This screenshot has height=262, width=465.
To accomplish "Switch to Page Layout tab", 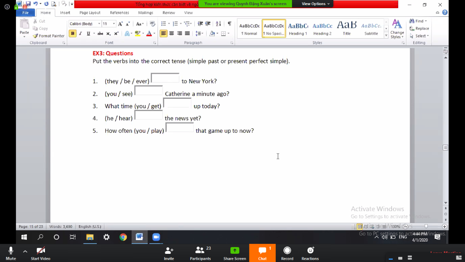I will pyautogui.click(x=90, y=13).
